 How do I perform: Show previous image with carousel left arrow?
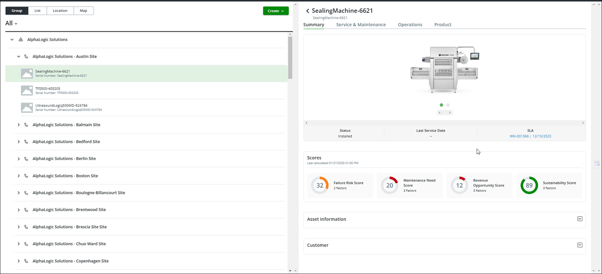[x=440, y=112]
